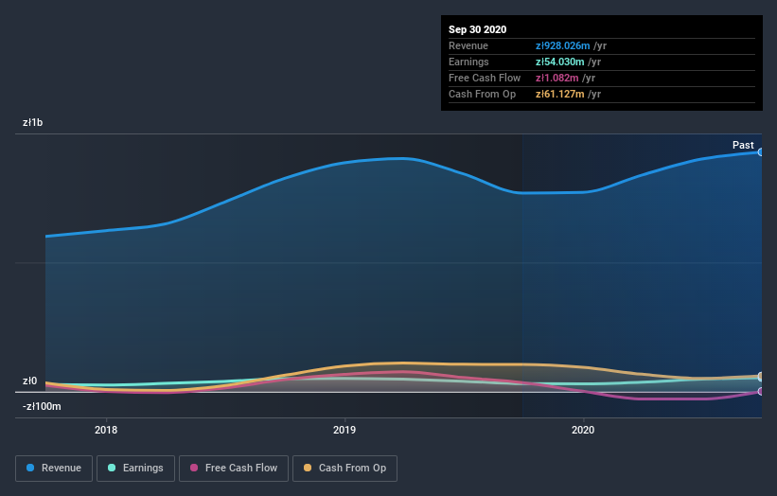Viewport: 777px width, 496px height.
Task: Select the Cash From Op endpoint marker
Action: coord(760,376)
